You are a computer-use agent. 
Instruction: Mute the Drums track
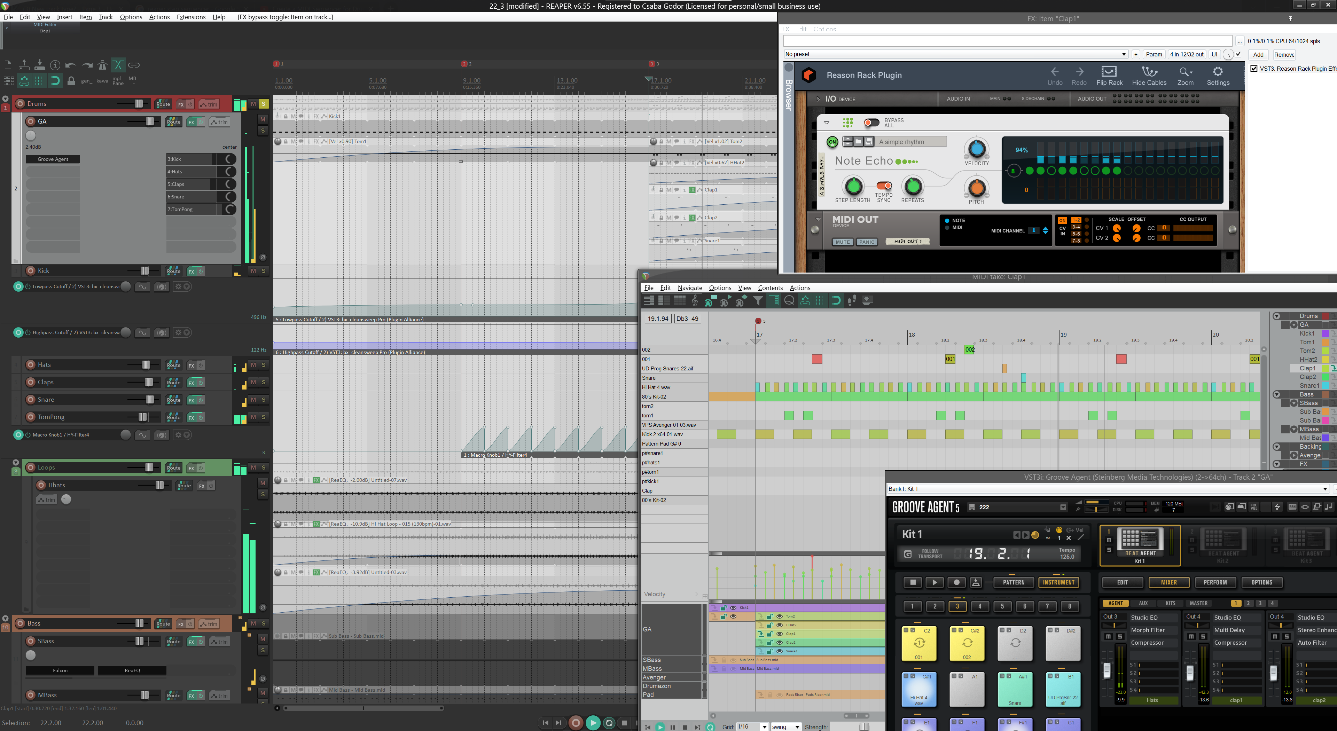pos(253,104)
